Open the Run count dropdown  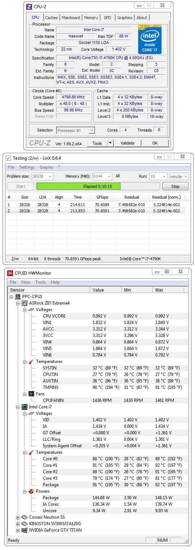tap(164, 176)
